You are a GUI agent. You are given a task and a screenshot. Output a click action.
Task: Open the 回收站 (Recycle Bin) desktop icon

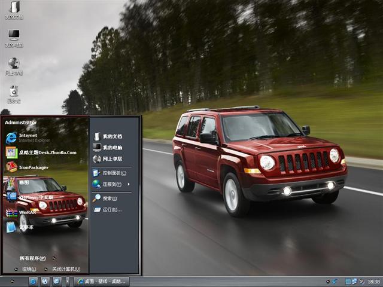coord(14,93)
